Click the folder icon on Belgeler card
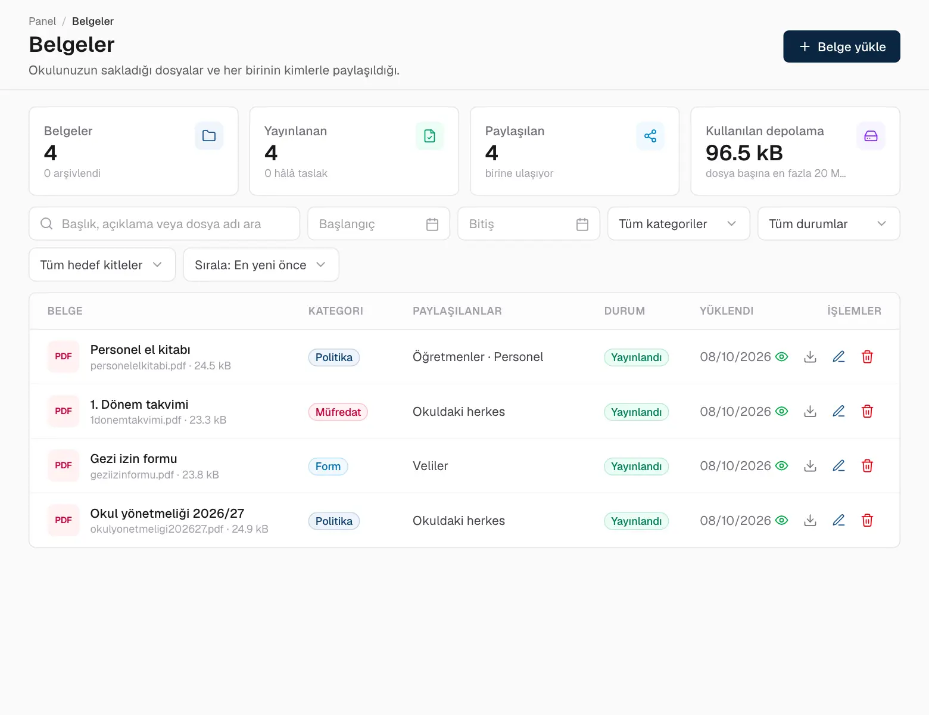Image resolution: width=929 pixels, height=715 pixels. 209,136
